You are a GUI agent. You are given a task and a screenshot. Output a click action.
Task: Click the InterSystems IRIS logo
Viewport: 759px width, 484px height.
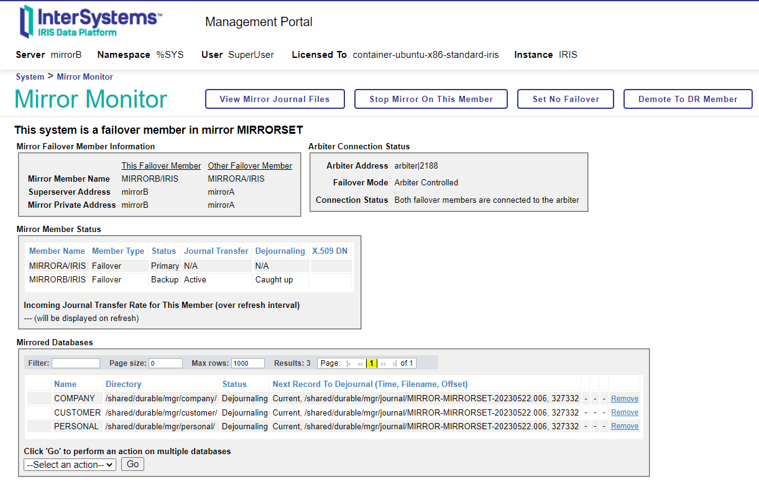[x=91, y=22]
